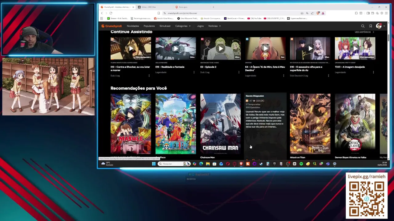The width and height of the screenshot is (394, 221).
Task: Open File Explorer folder on the taskbar
Action: [208, 164]
